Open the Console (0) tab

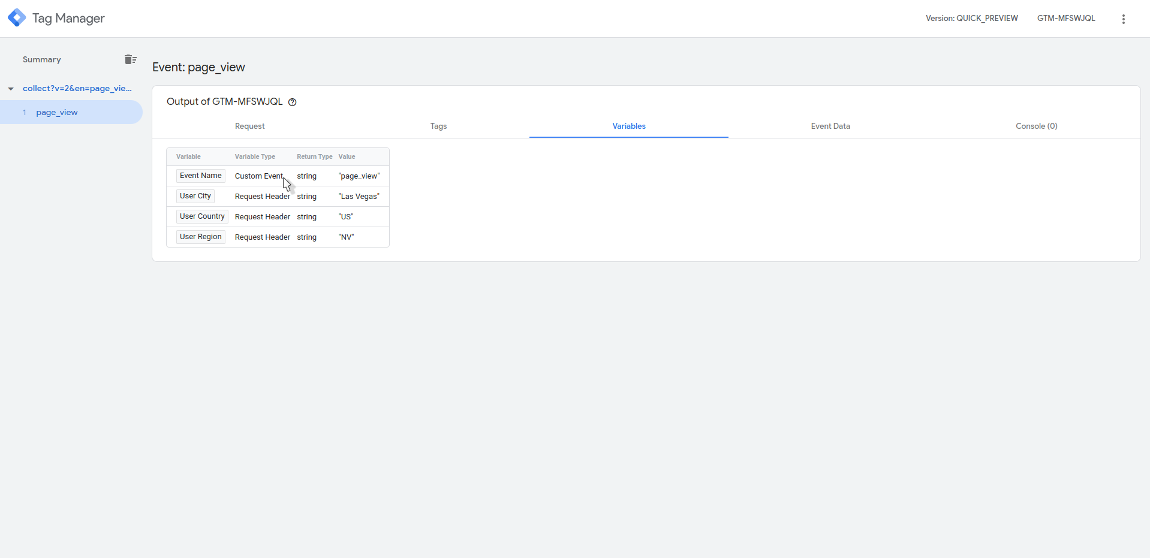[x=1036, y=126]
